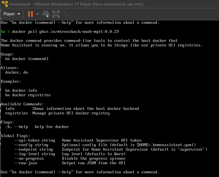Click the Homeassist window title text
Image resolution: width=219 pixels, height=177 pixels.
coord(76,4)
